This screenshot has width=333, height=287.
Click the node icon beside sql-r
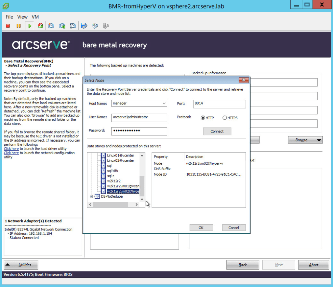103,176
